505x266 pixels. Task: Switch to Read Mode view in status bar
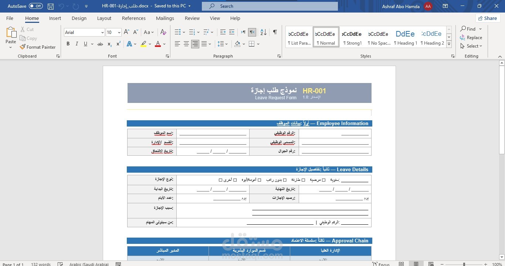coord(401,264)
